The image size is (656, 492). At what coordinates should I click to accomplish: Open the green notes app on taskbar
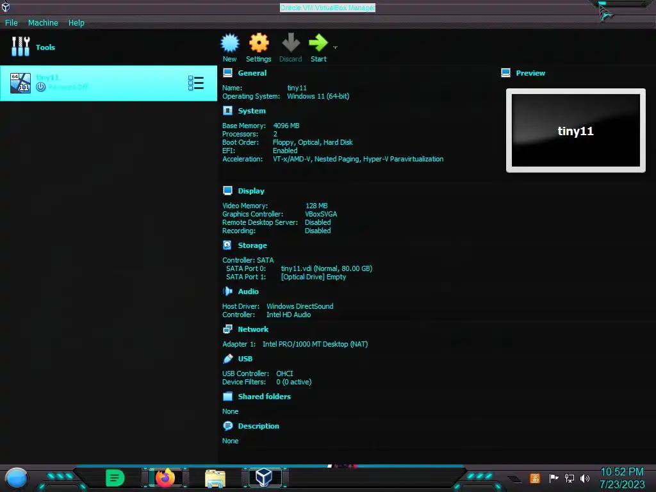(x=115, y=478)
